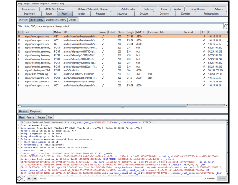The width and height of the screenshot is (238, 185).
Task: Open the filter help question mark icon
Action: click(x=226, y=26)
